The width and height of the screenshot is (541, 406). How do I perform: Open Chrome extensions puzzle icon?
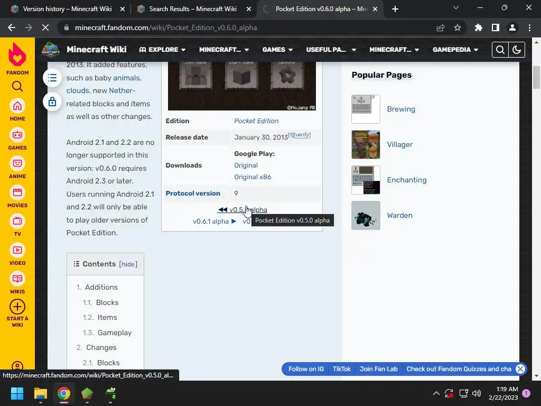click(x=478, y=27)
